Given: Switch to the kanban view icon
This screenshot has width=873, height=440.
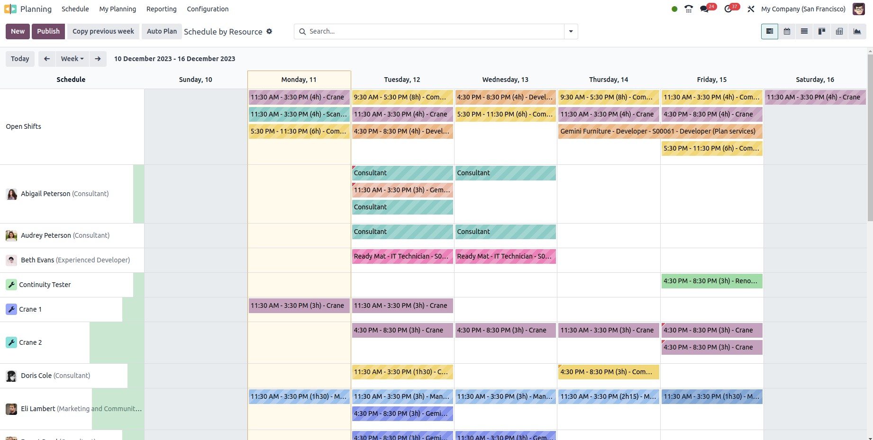Looking at the screenshot, I should [822, 32].
